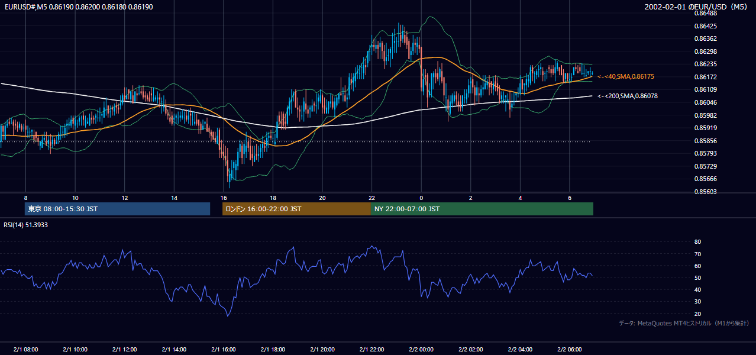Image resolution: width=756 pixels, height=355 pixels.
Task: Click the 0.85982 price axis label
Action: click(x=705, y=115)
